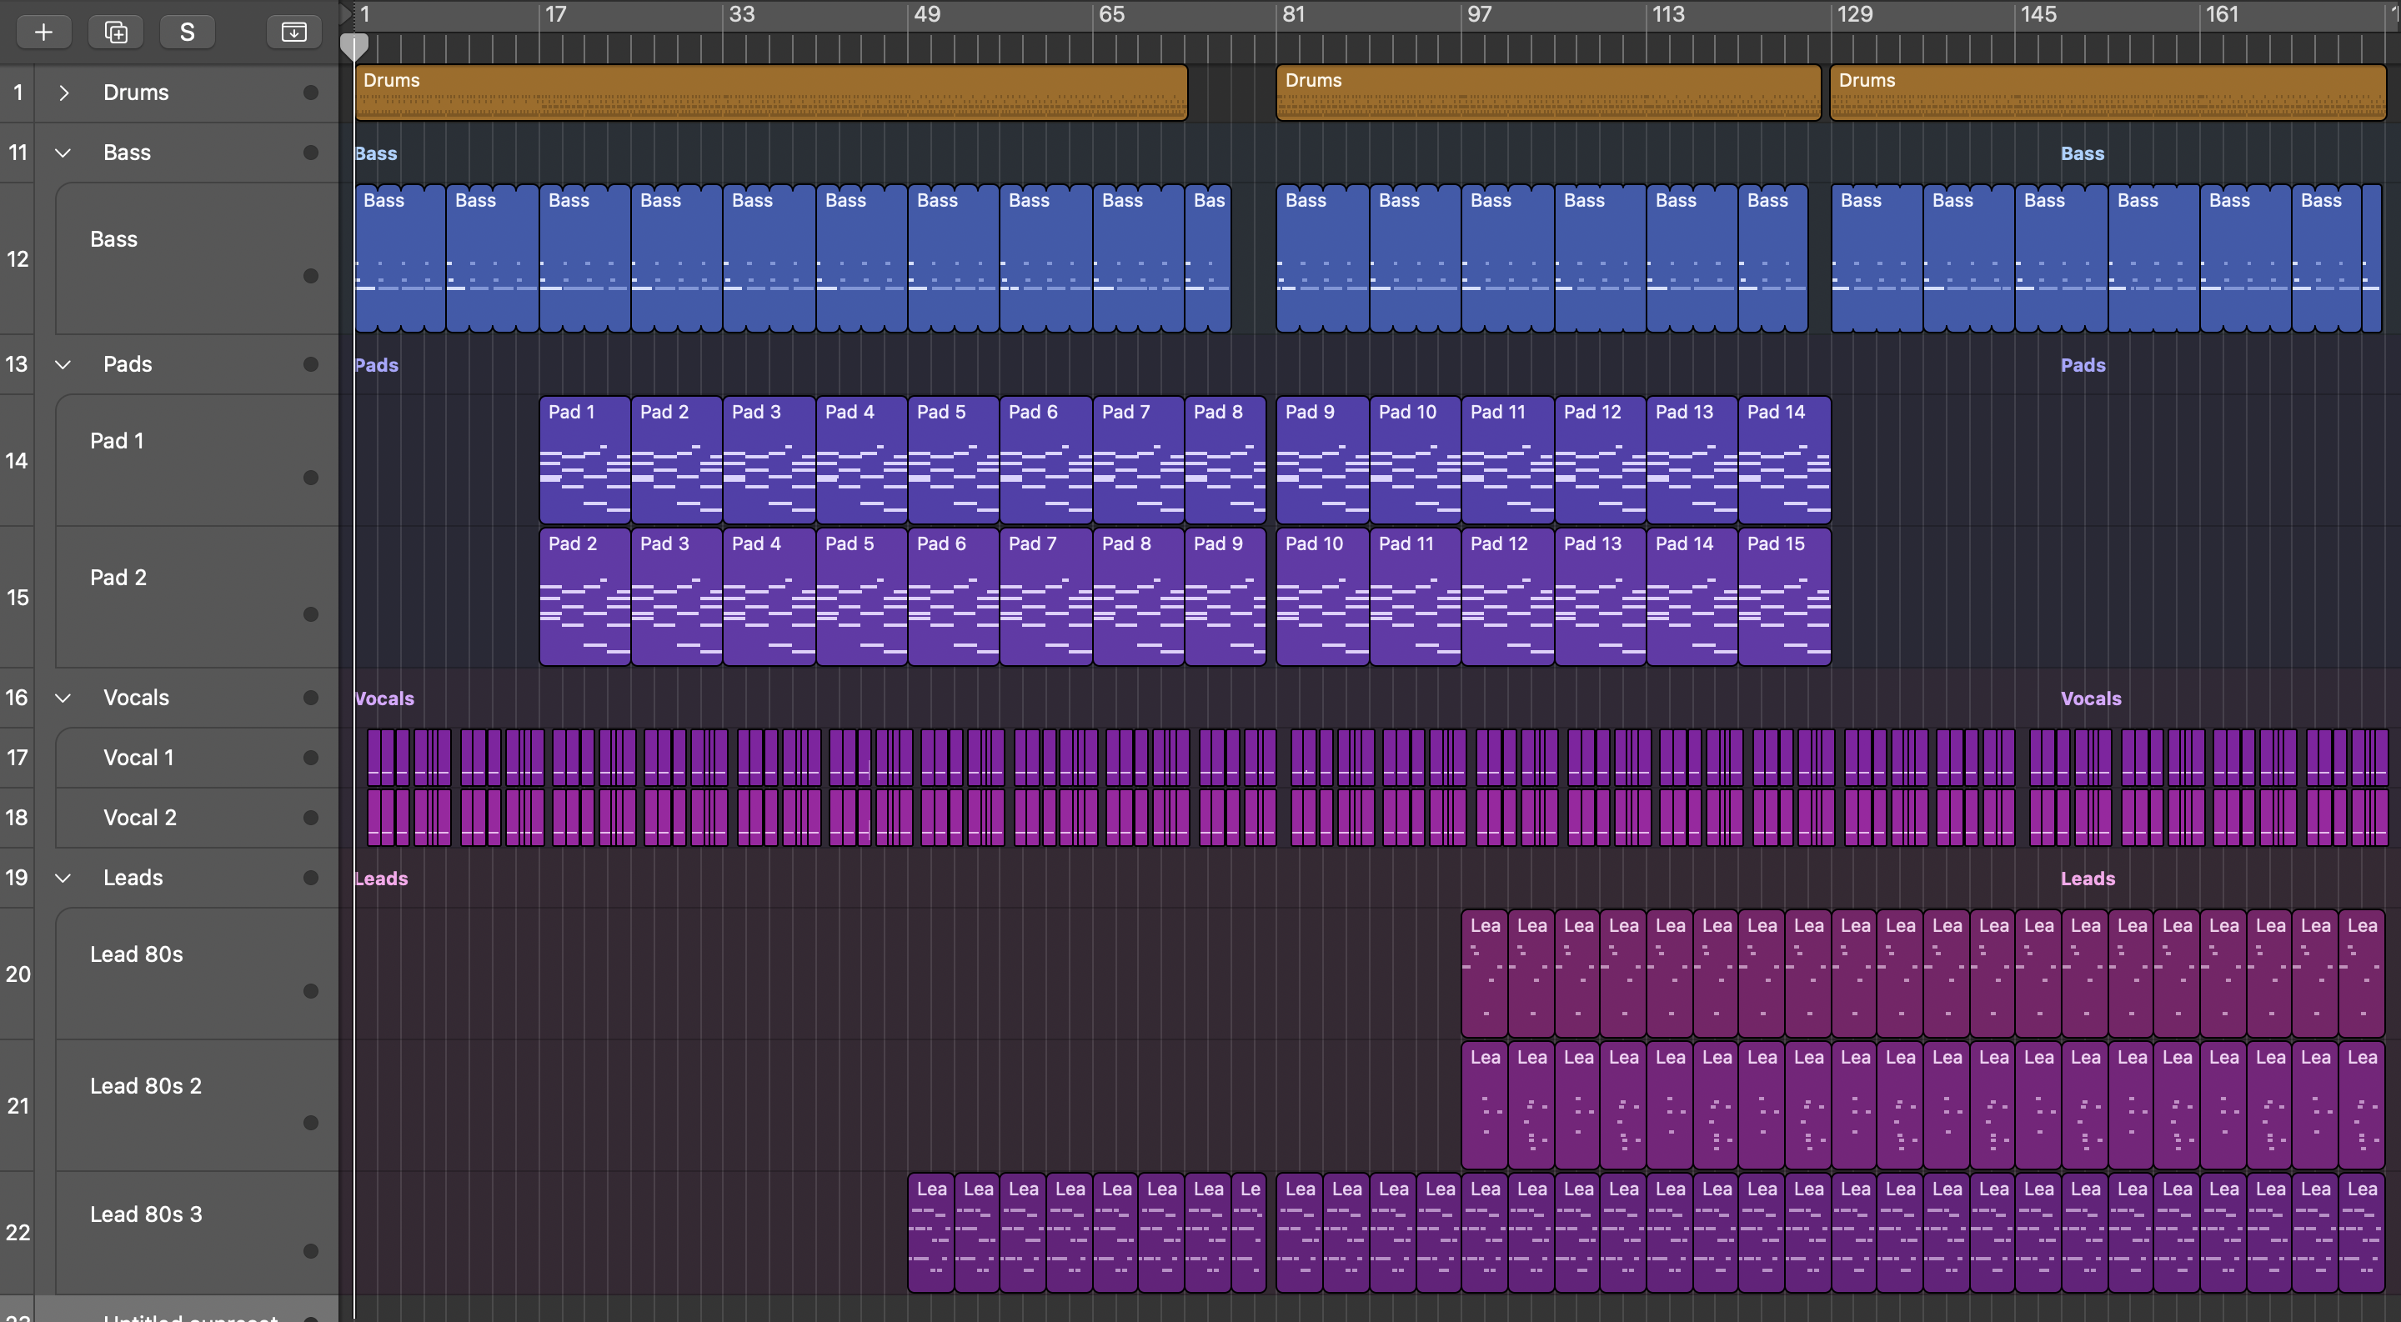Toggle the dot on Vocal 2 track
Image resolution: width=2401 pixels, height=1322 pixels.
click(x=310, y=817)
